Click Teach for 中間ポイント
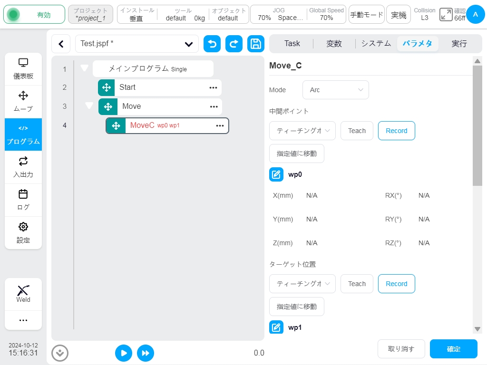Image resolution: width=487 pixels, height=365 pixels. click(x=357, y=131)
